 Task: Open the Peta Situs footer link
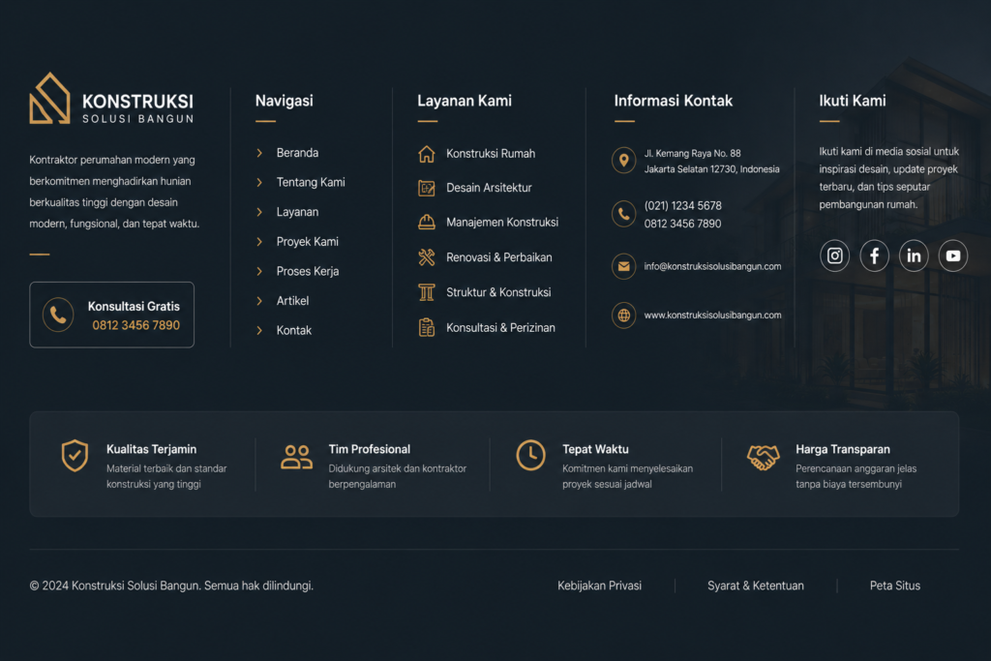tap(895, 586)
